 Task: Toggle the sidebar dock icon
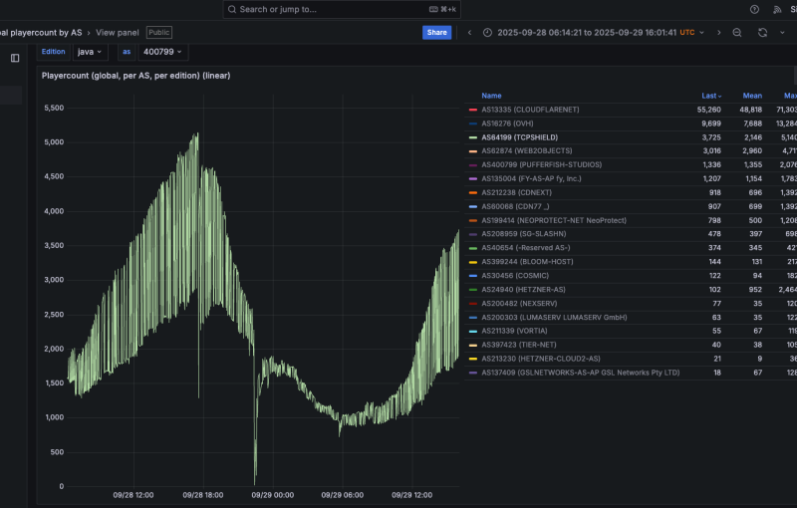pos(15,58)
